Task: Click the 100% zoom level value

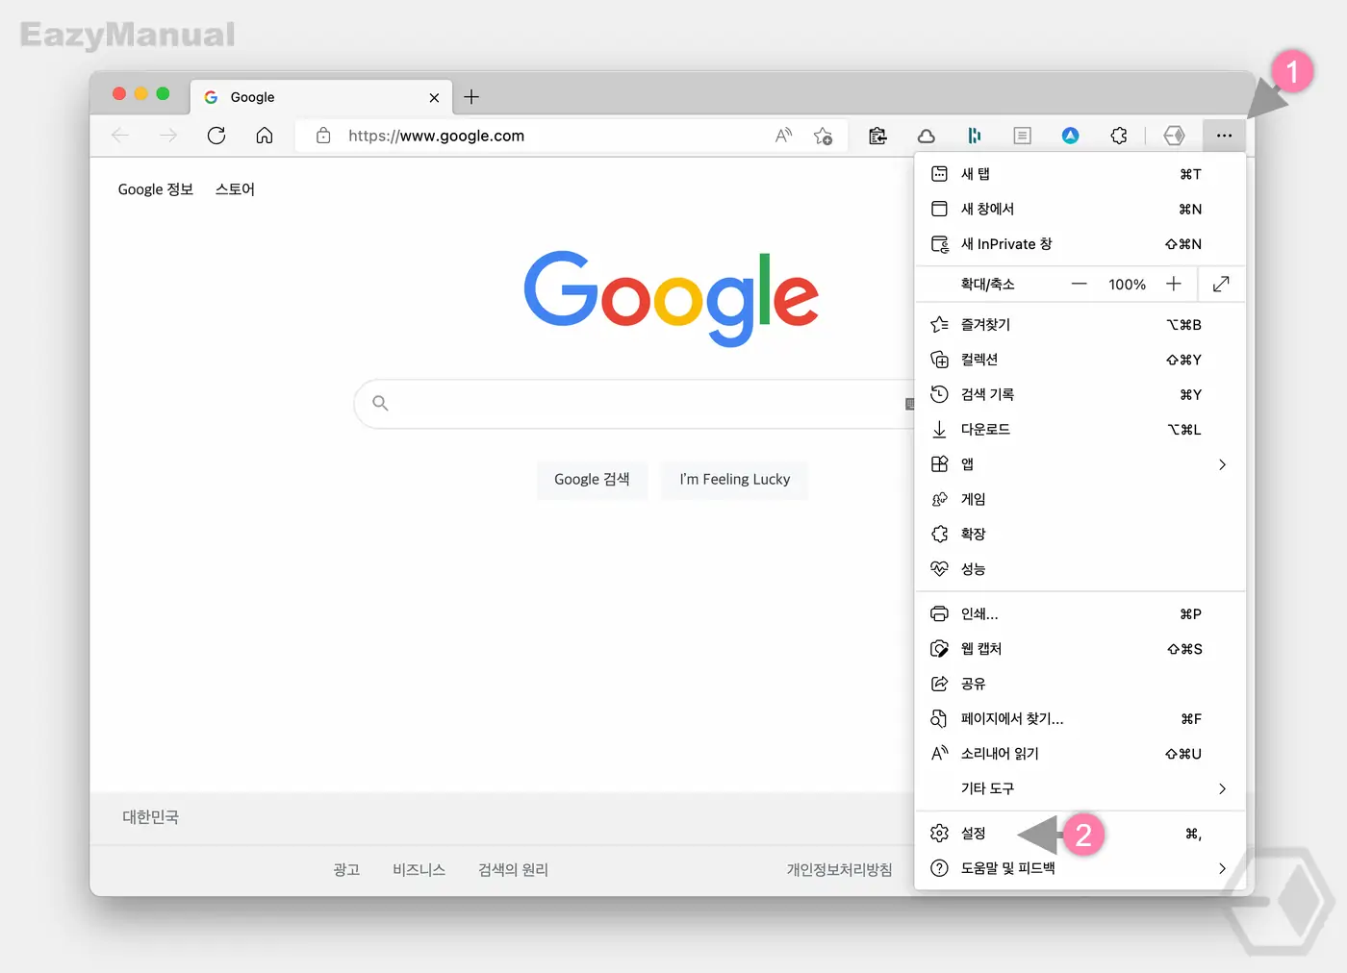Action: [1127, 285]
